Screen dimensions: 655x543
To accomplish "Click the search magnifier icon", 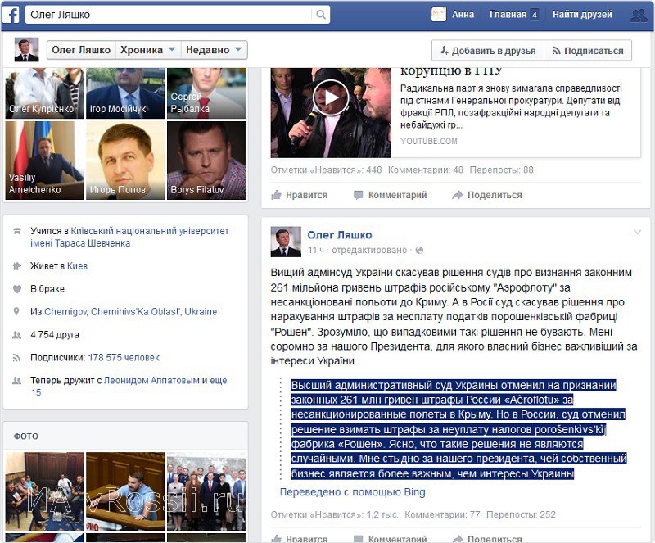I will 321,15.
